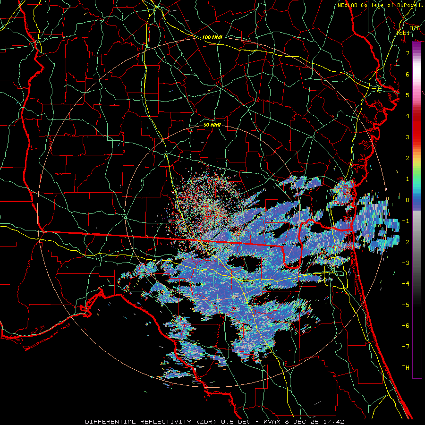The image size is (425, 425).
Task: Click the '3' value on color scale
Action: (408, 137)
